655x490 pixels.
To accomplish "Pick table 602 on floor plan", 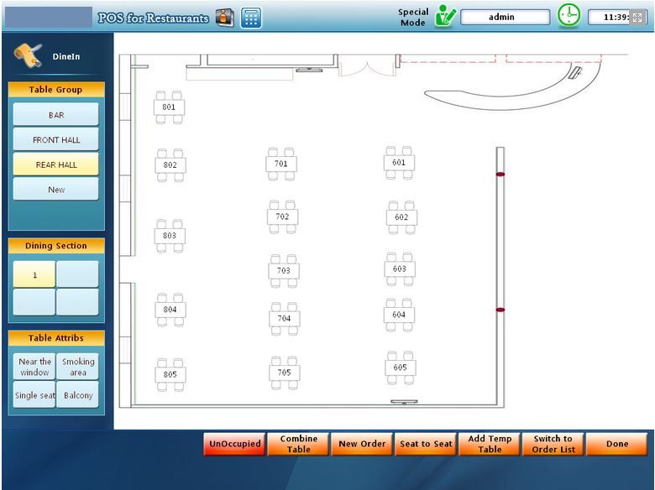I will coord(401,217).
